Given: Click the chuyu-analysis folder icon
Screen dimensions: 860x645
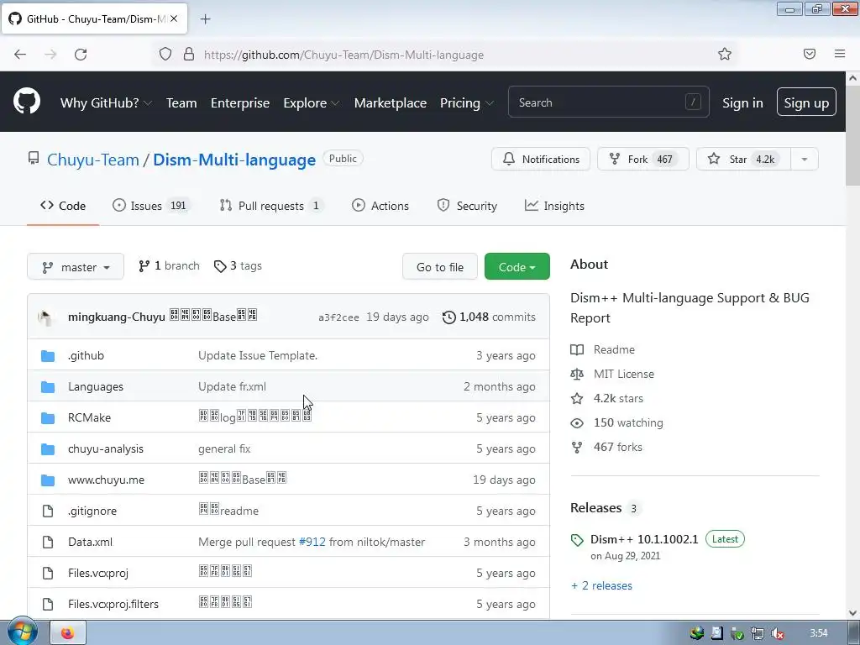Looking at the screenshot, I should 48,449.
